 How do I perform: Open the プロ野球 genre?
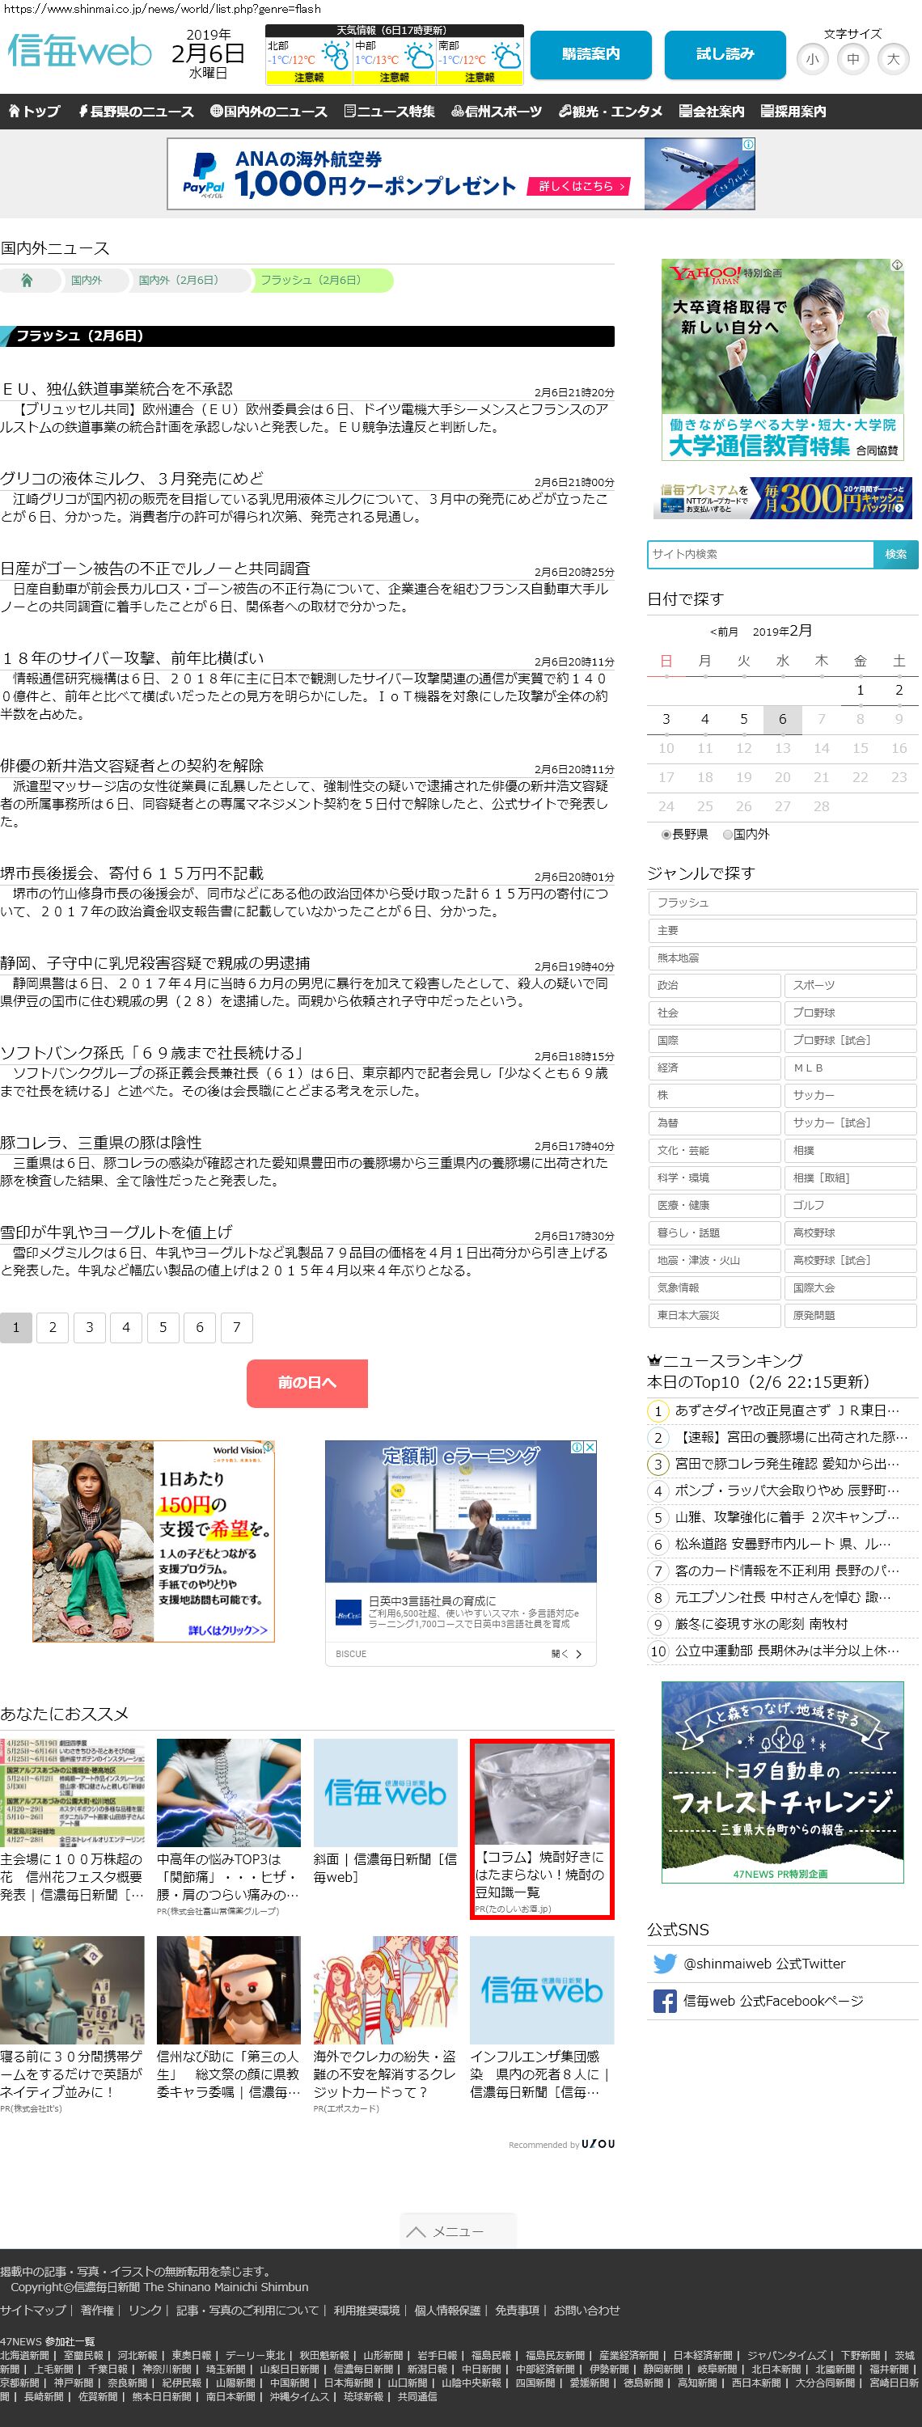coord(851,1013)
